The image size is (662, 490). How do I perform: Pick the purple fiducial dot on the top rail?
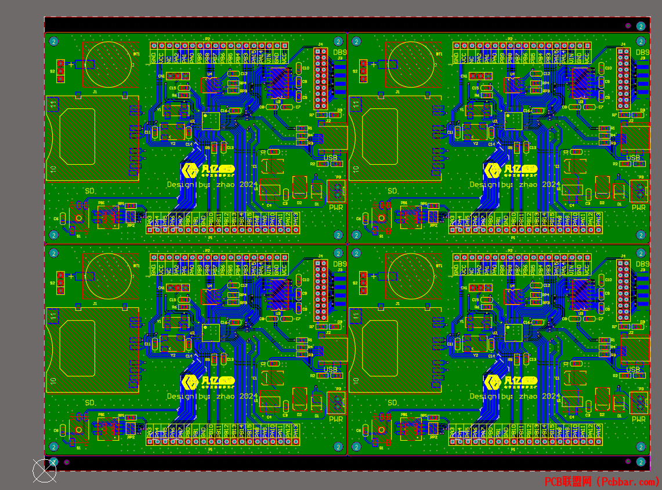[x=628, y=26]
